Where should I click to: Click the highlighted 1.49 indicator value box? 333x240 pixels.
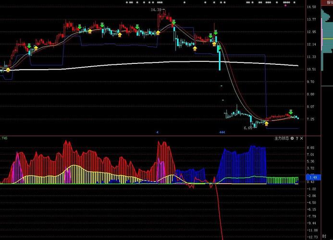pyautogui.click(x=312, y=177)
